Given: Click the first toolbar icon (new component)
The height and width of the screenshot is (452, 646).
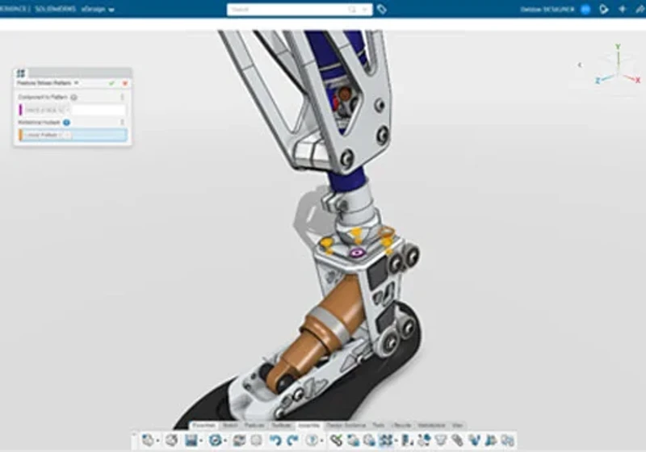Looking at the screenshot, I should click(148, 441).
